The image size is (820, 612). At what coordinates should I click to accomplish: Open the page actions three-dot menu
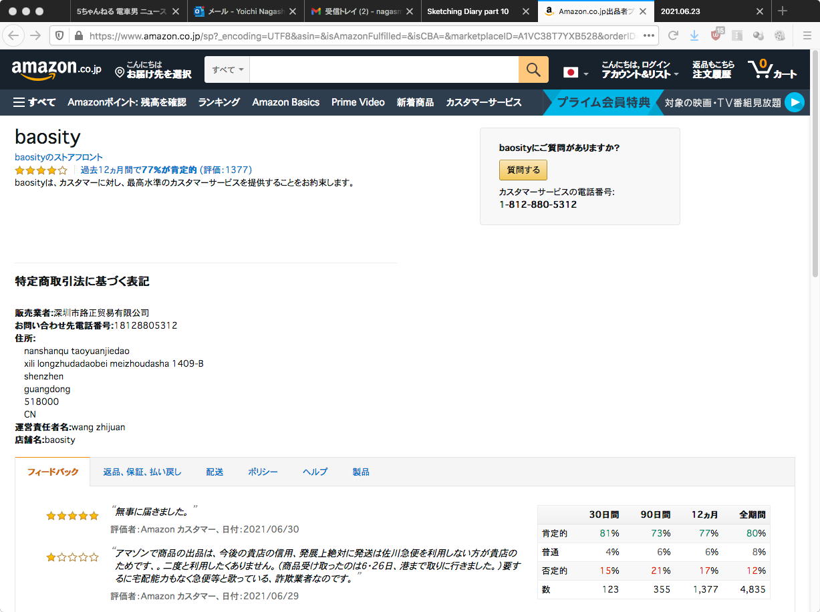pos(649,35)
